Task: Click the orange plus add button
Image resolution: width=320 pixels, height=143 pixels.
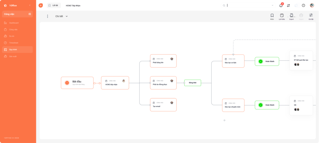Action: pos(41,6)
